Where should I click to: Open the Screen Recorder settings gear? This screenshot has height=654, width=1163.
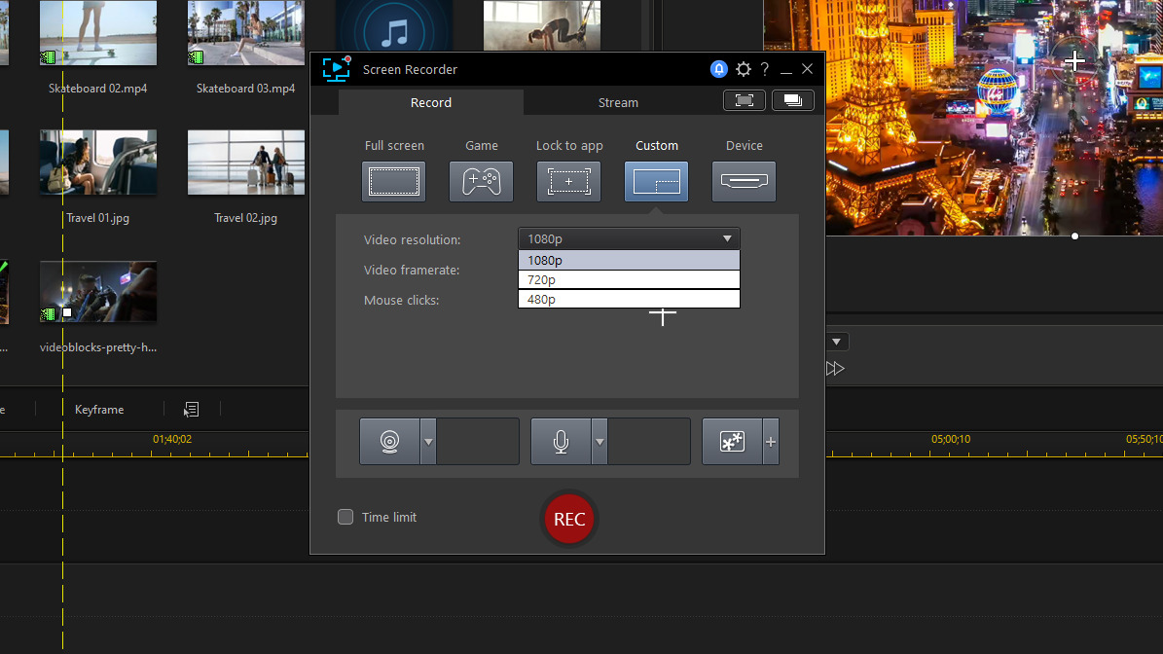point(743,69)
